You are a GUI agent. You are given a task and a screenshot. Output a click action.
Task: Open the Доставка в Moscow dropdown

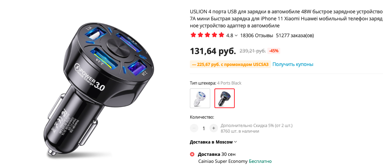[x=213, y=142]
